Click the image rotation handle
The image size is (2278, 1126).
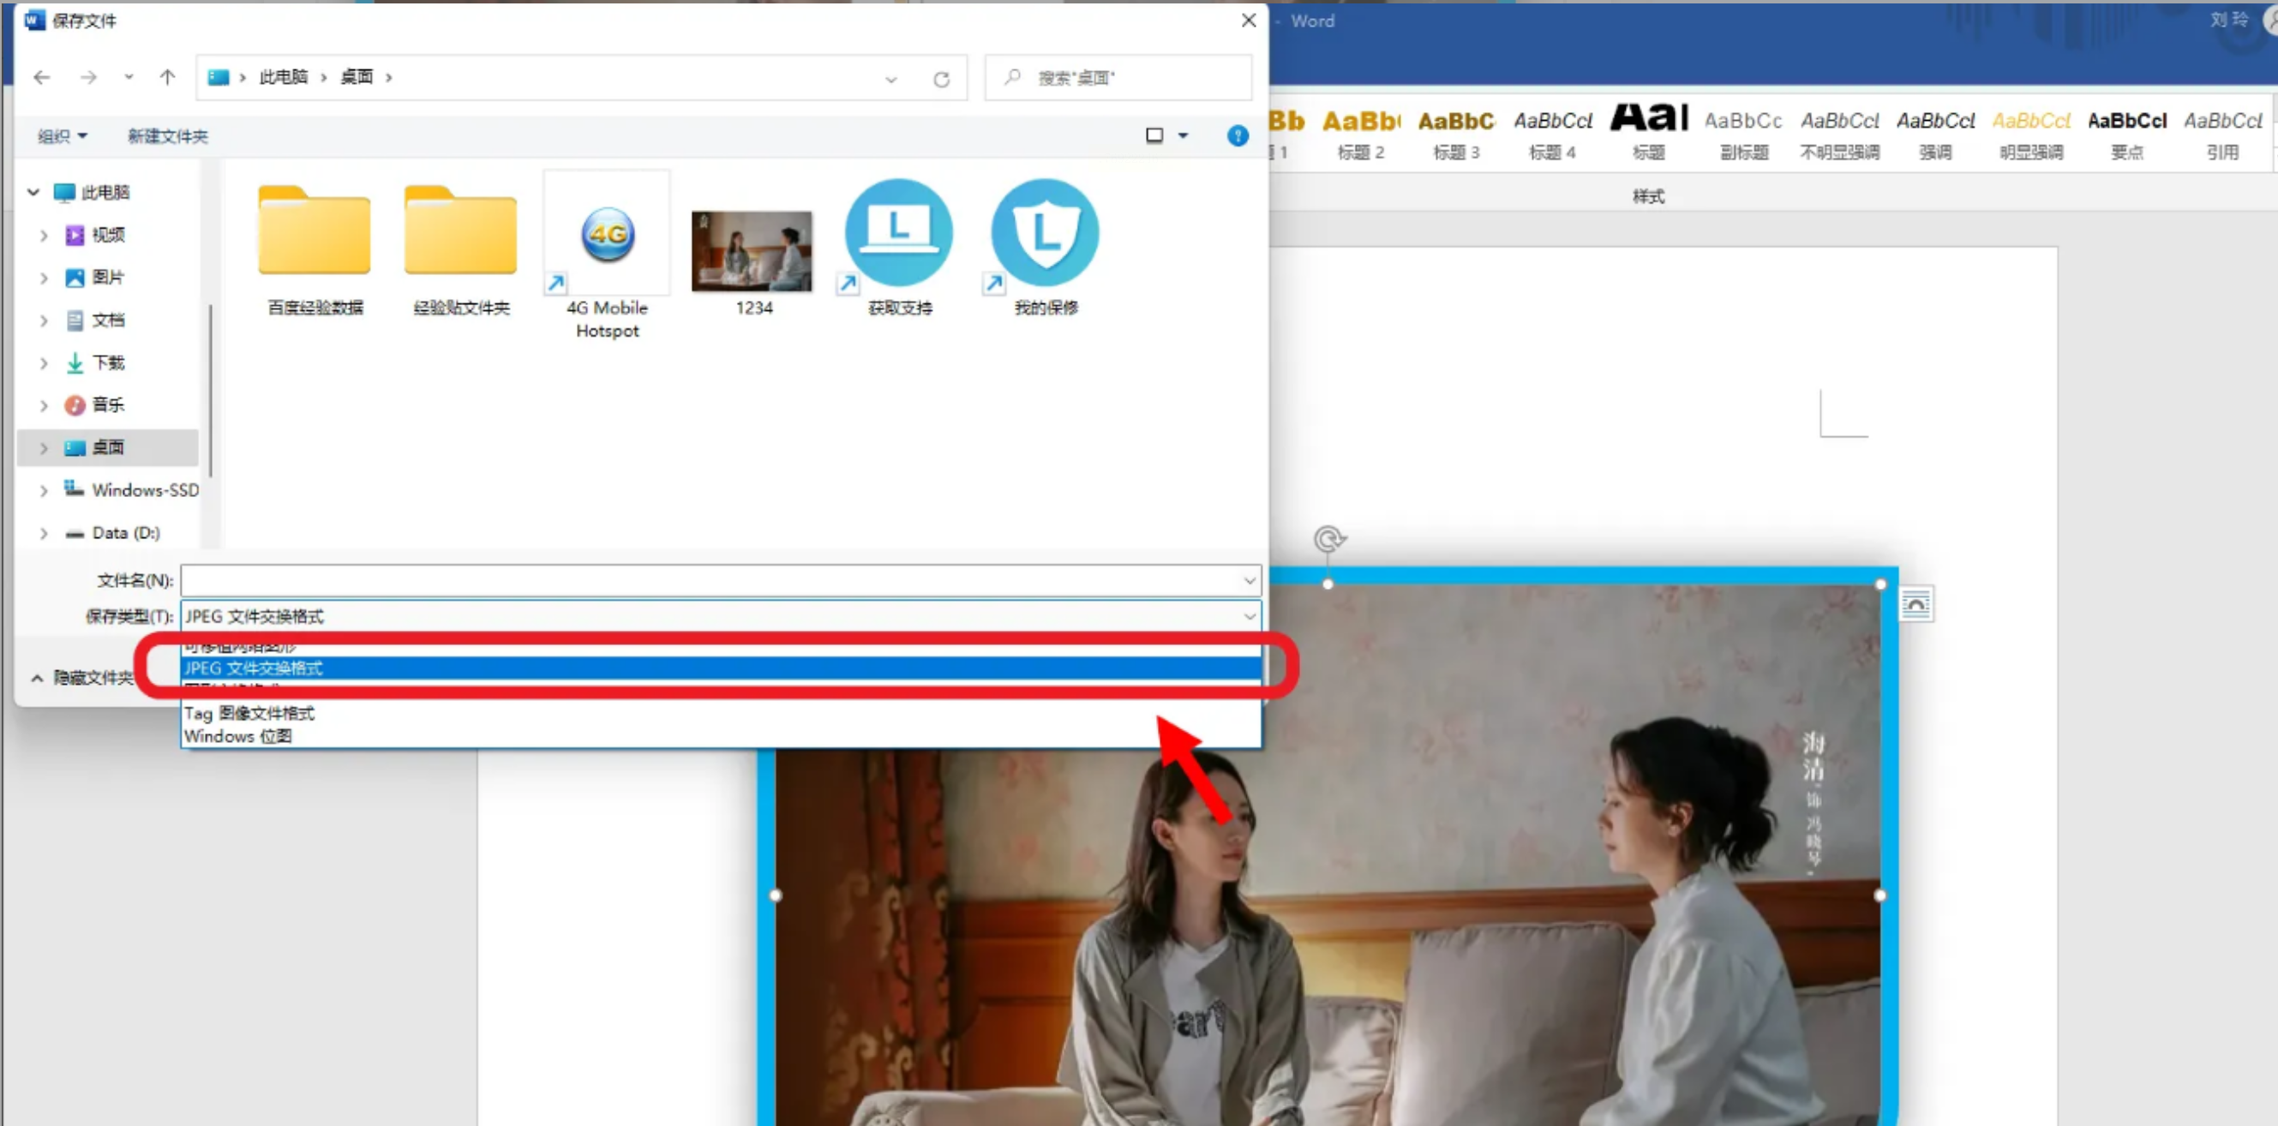[1328, 539]
